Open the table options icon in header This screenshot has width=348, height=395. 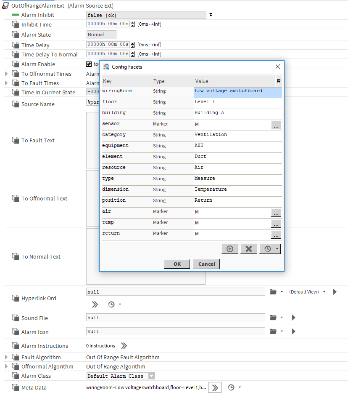(279, 81)
